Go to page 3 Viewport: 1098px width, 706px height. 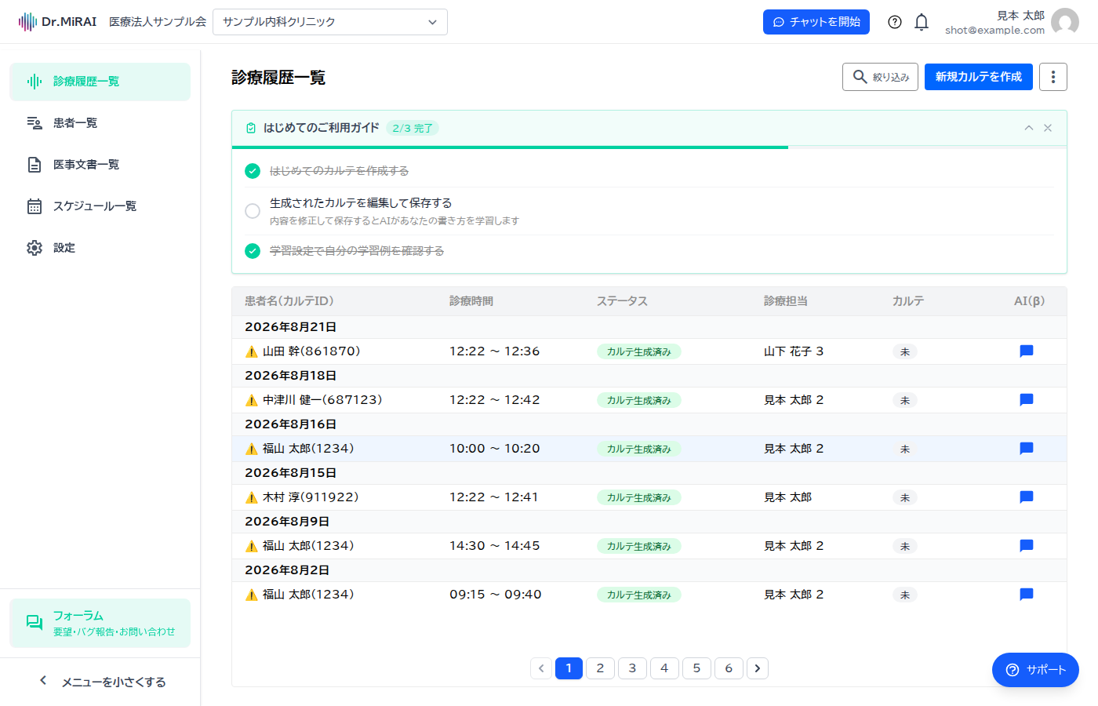click(x=632, y=668)
